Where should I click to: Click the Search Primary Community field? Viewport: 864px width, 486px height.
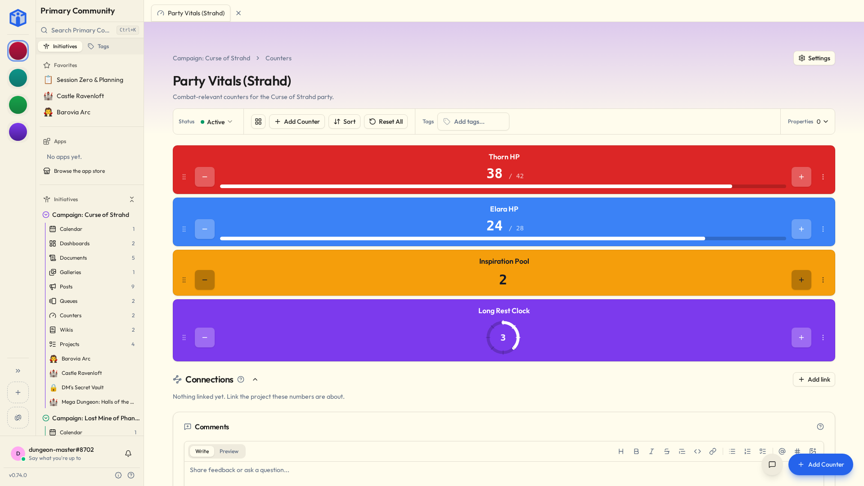click(x=90, y=30)
